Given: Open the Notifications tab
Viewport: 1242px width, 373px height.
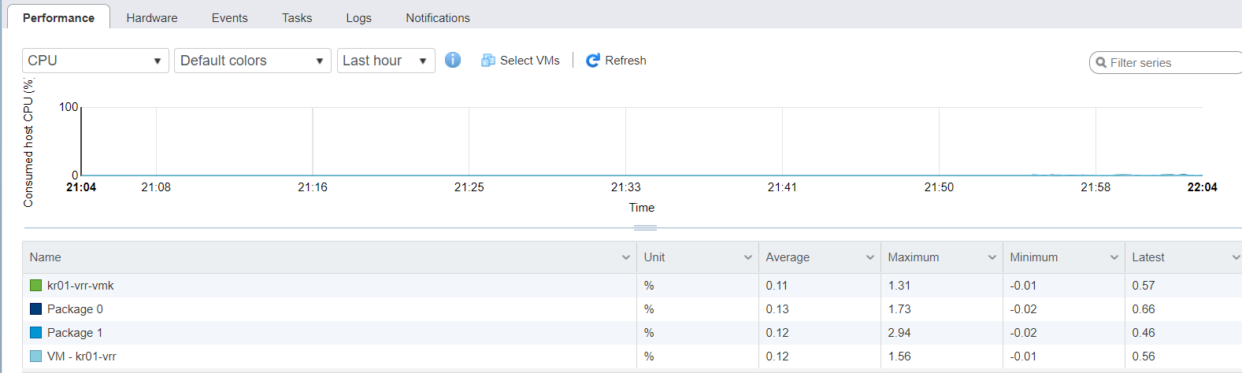Looking at the screenshot, I should point(438,17).
